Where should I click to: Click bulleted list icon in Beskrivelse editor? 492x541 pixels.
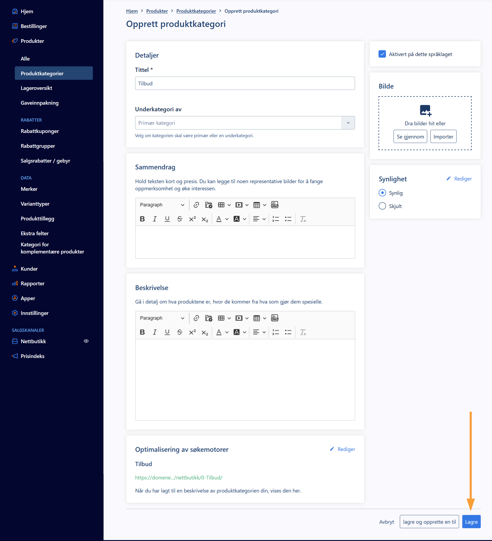coord(288,332)
